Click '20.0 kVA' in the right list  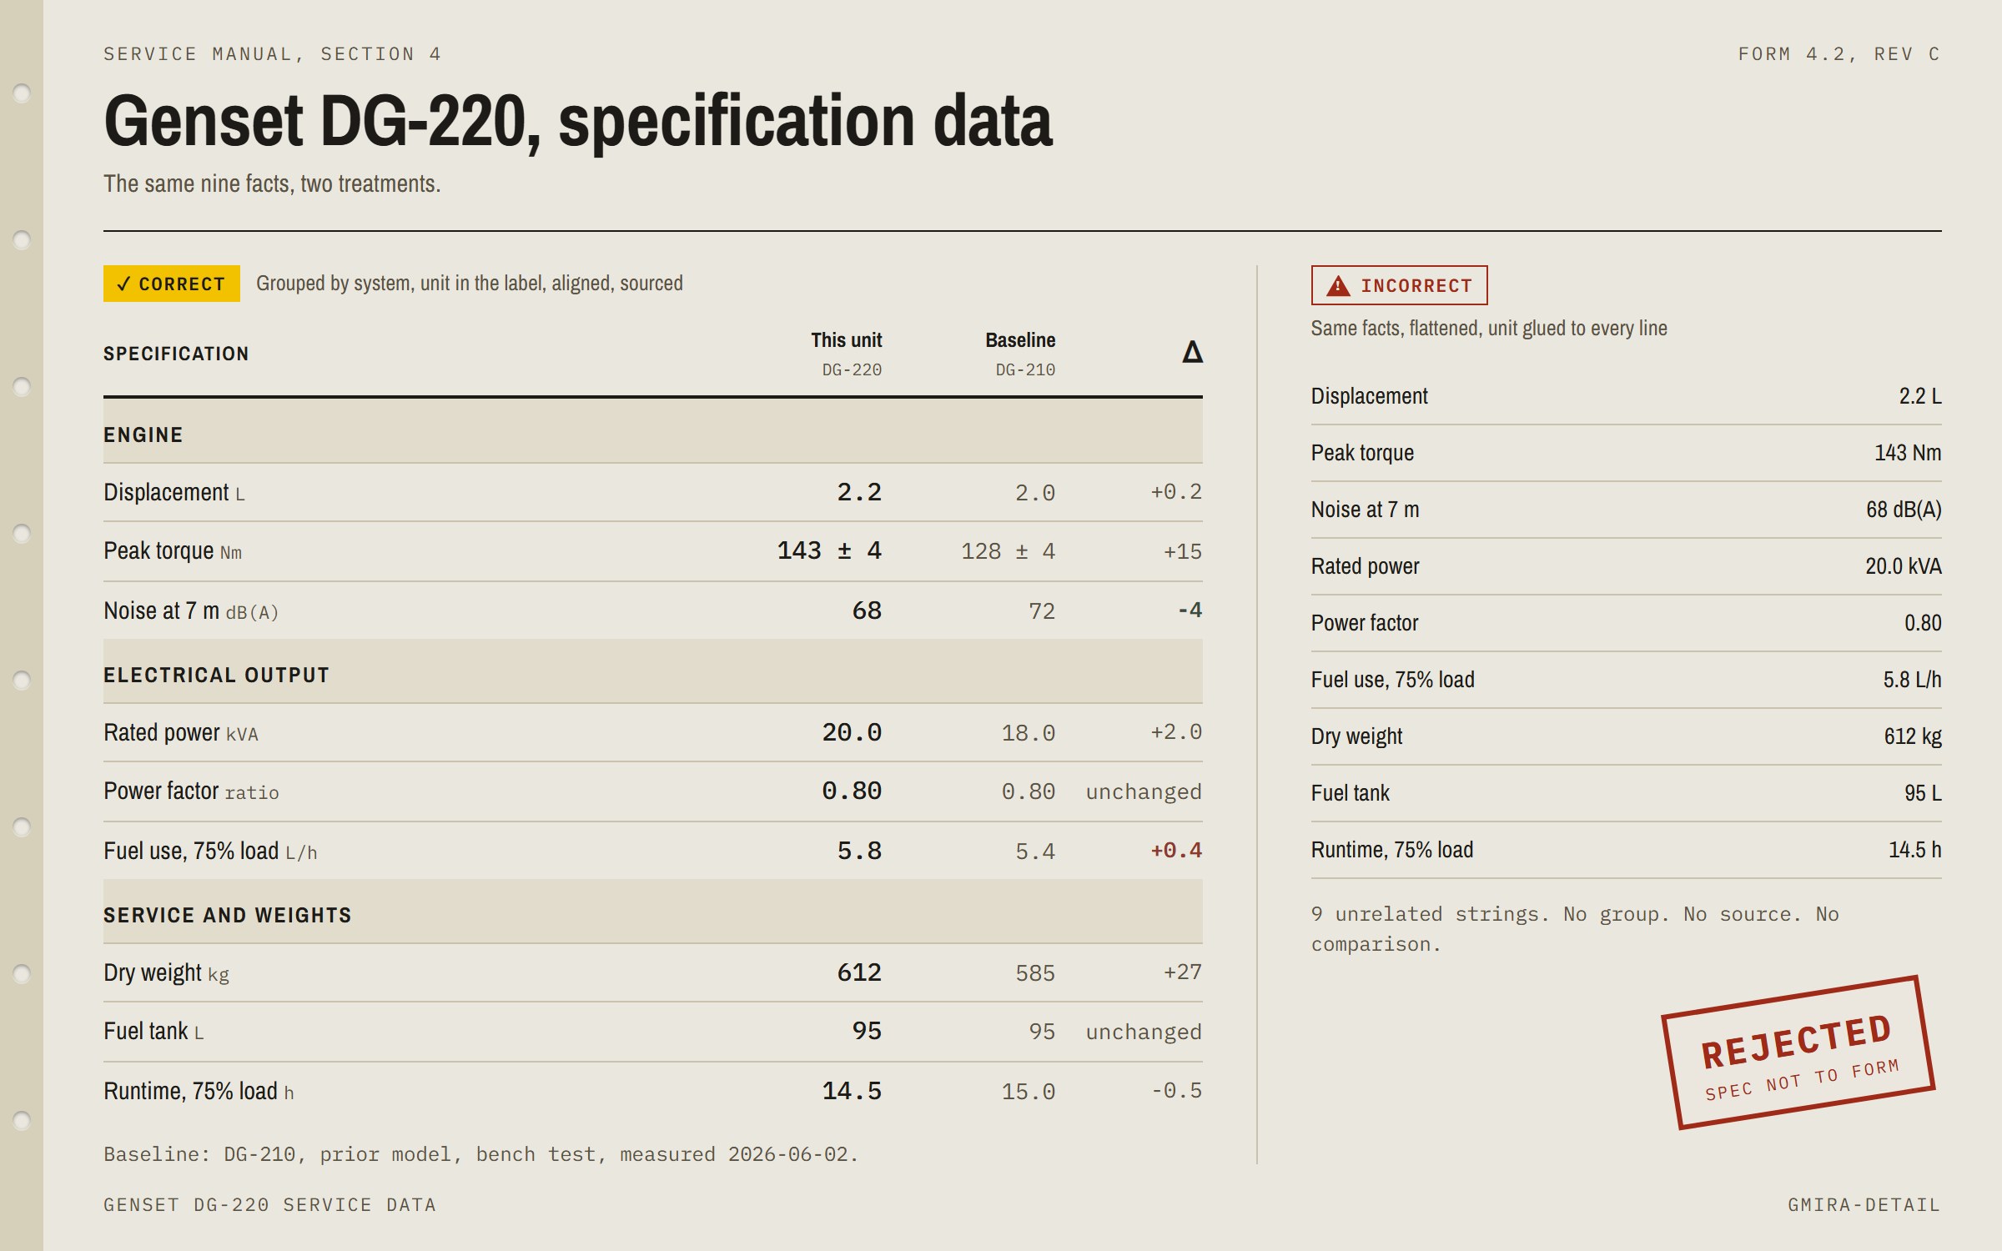pos(1904,565)
